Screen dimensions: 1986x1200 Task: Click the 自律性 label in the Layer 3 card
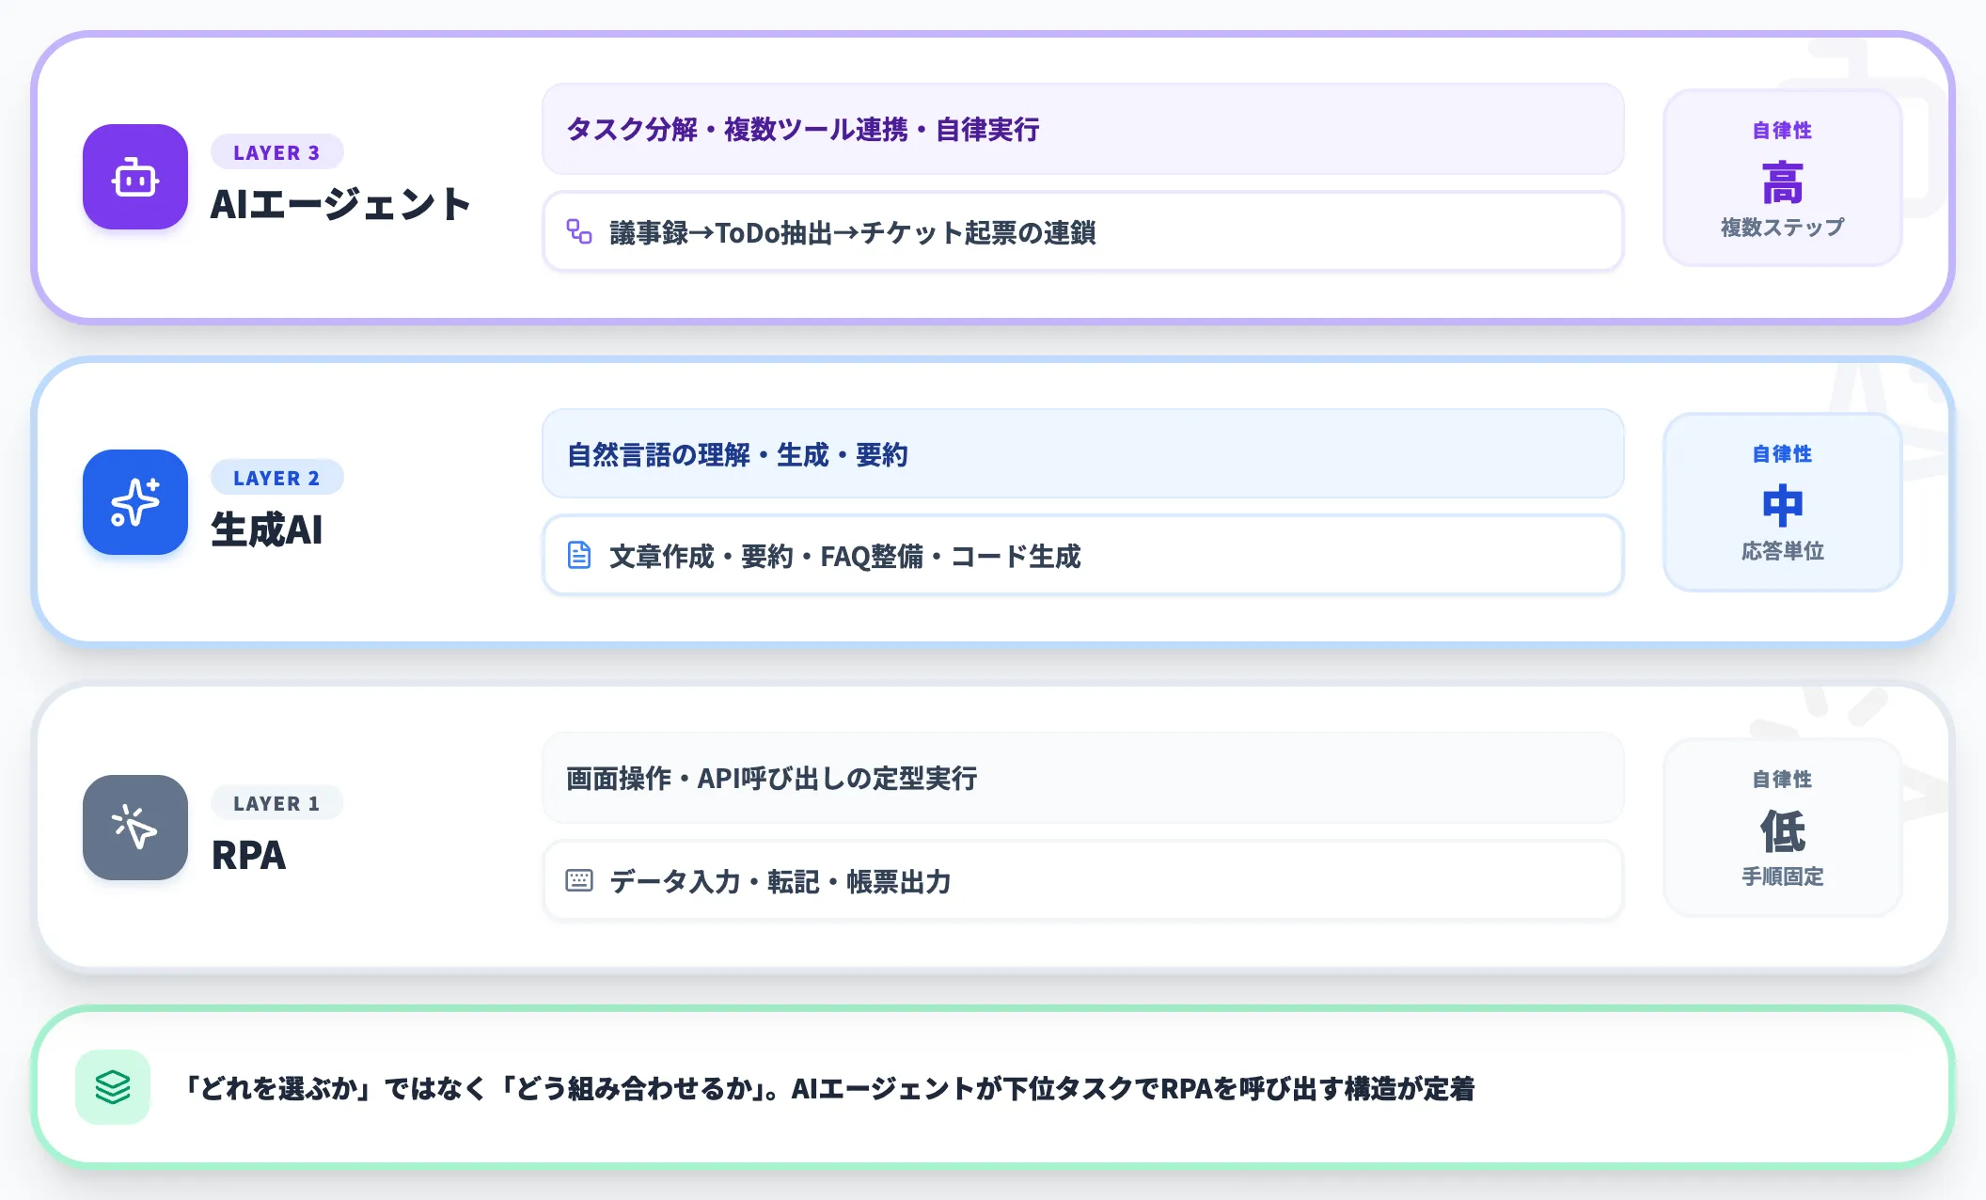1783,131
